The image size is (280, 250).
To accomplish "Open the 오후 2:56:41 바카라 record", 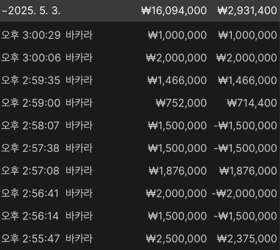I will pos(140,193).
